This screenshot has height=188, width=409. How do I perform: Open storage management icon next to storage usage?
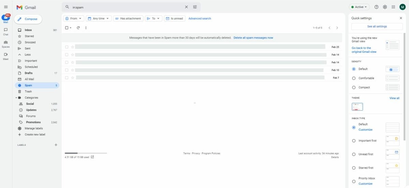[92, 157]
